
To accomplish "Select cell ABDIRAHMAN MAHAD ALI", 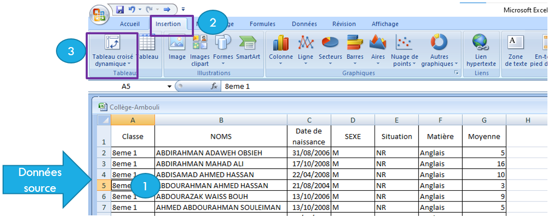I will point(221,164).
